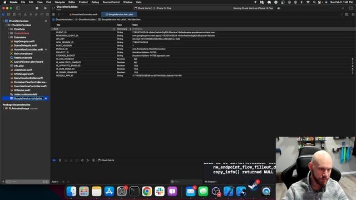Toggle breakpoints activation in debug bar
This screenshot has width=356, height=200.
(x=55, y=161)
